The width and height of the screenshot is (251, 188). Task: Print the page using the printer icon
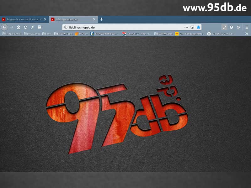40,27
